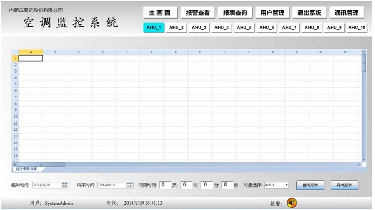Select row 16 header

click(16, 155)
